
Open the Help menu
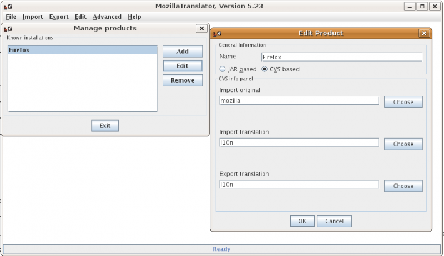[x=134, y=17]
